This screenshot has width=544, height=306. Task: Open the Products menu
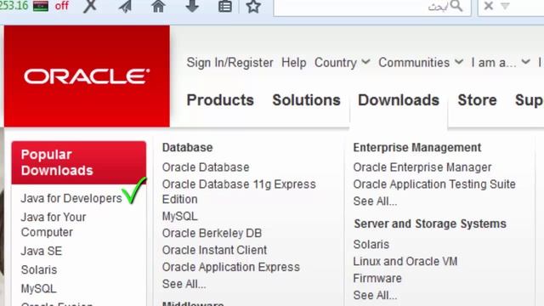[x=220, y=100]
